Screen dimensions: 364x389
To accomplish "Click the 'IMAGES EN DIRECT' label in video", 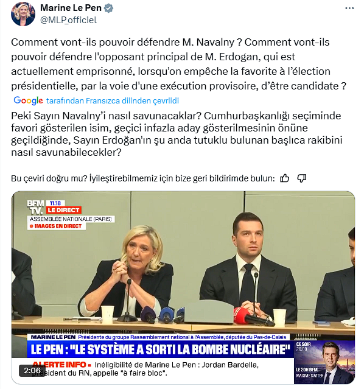I will 57,226.
